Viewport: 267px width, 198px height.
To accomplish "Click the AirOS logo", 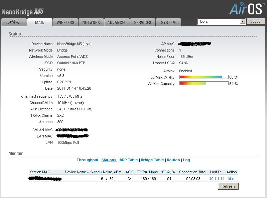I will coord(247,9).
